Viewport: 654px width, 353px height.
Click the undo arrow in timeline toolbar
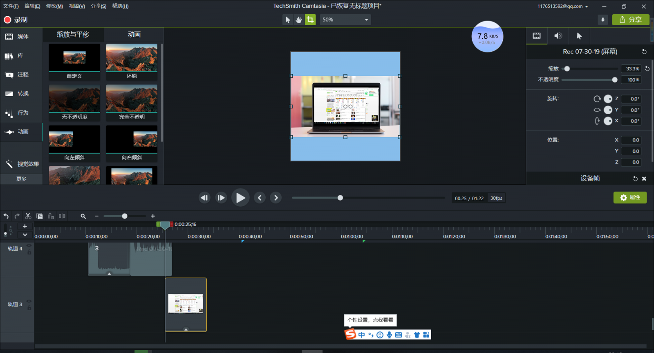tap(6, 216)
